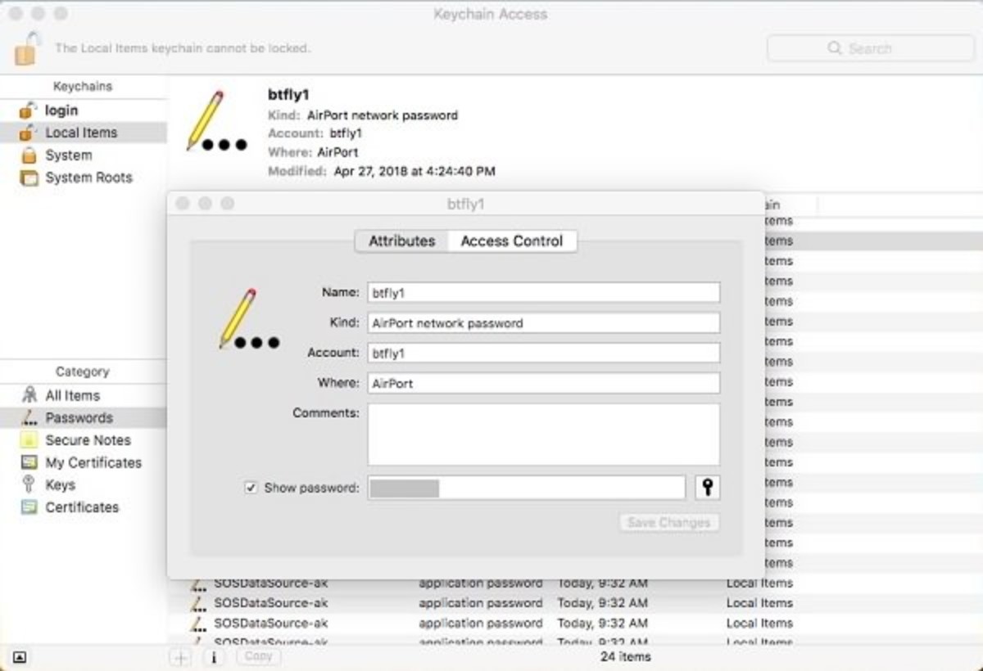
Task: Open the System keychain
Action: point(68,155)
